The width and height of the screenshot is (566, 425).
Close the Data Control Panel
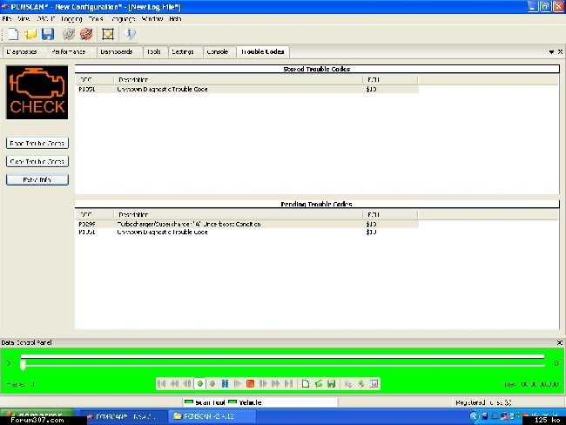click(x=560, y=342)
